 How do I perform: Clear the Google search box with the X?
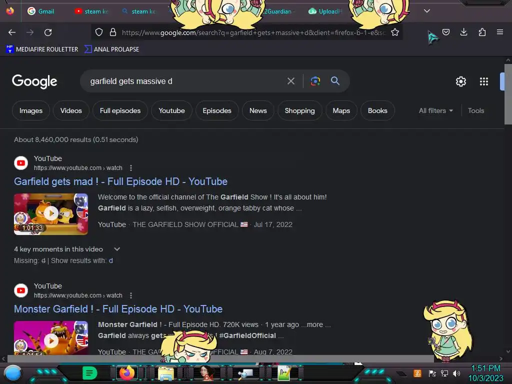pyautogui.click(x=291, y=81)
